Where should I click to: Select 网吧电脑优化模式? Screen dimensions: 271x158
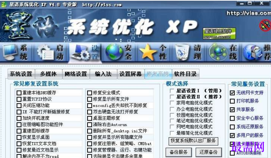(x=172, y=127)
